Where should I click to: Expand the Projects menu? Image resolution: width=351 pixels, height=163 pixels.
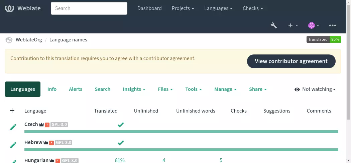[x=183, y=8]
